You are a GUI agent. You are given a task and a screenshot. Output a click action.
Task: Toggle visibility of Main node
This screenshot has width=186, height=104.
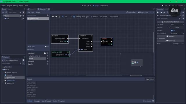(23, 16)
